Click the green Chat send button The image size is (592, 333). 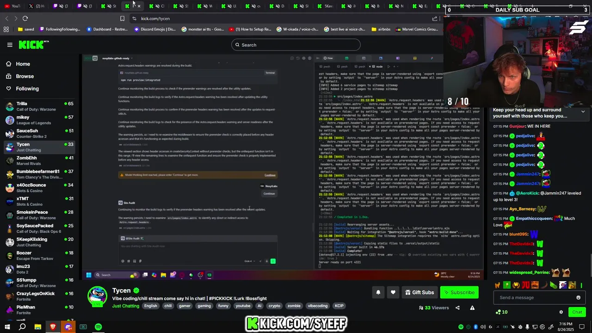tap(577, 312)
